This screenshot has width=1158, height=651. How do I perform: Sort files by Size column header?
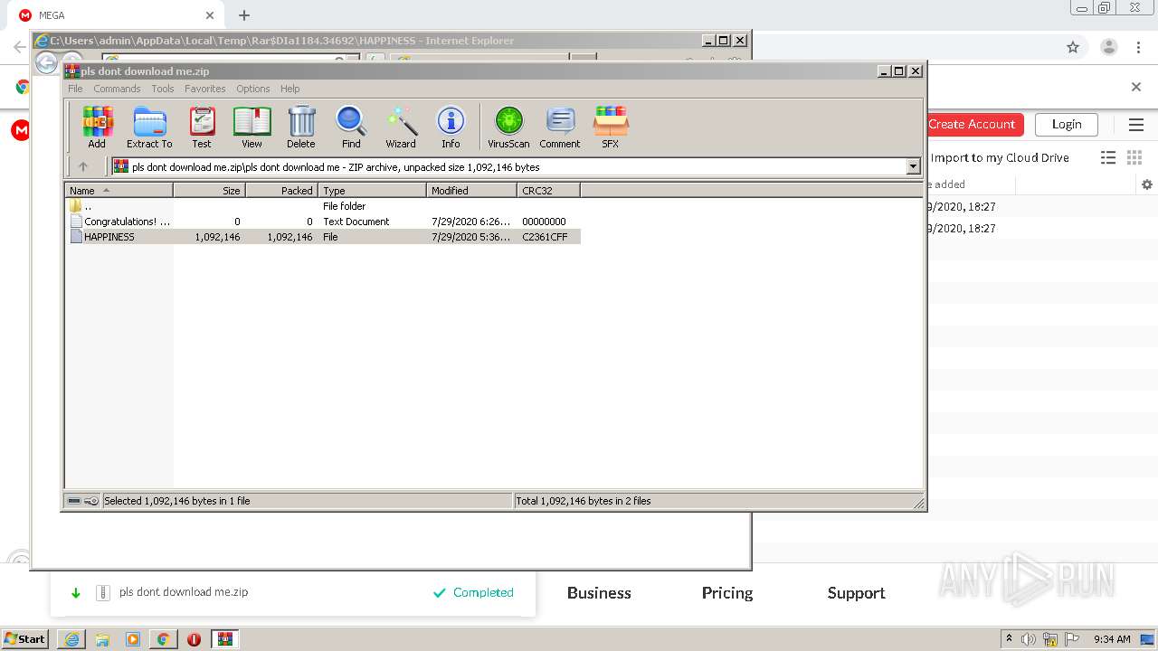209,191
